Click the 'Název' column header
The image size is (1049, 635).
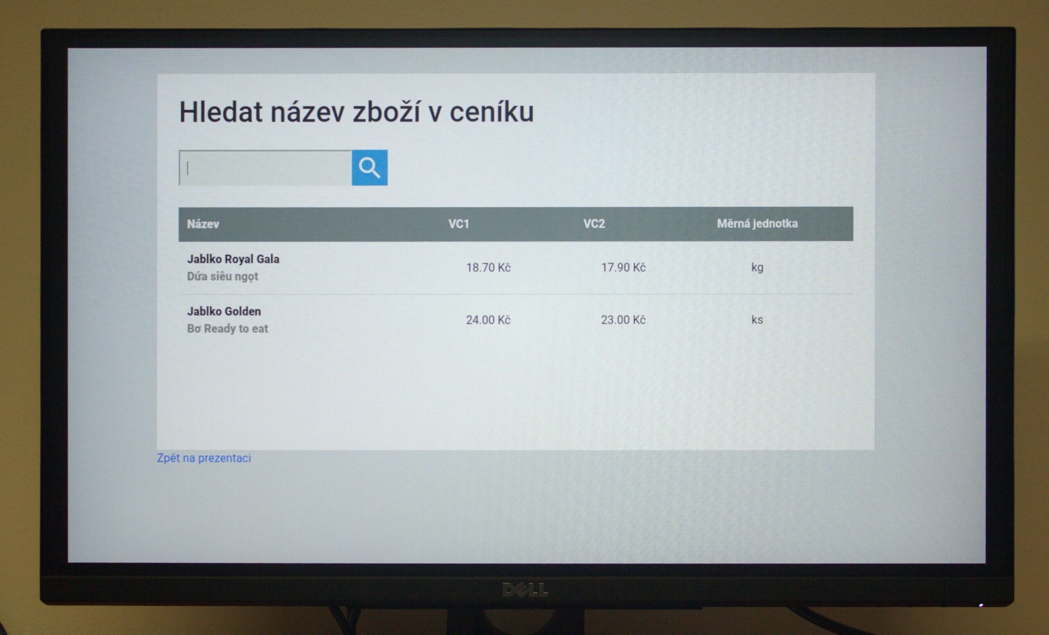[203, 224]
